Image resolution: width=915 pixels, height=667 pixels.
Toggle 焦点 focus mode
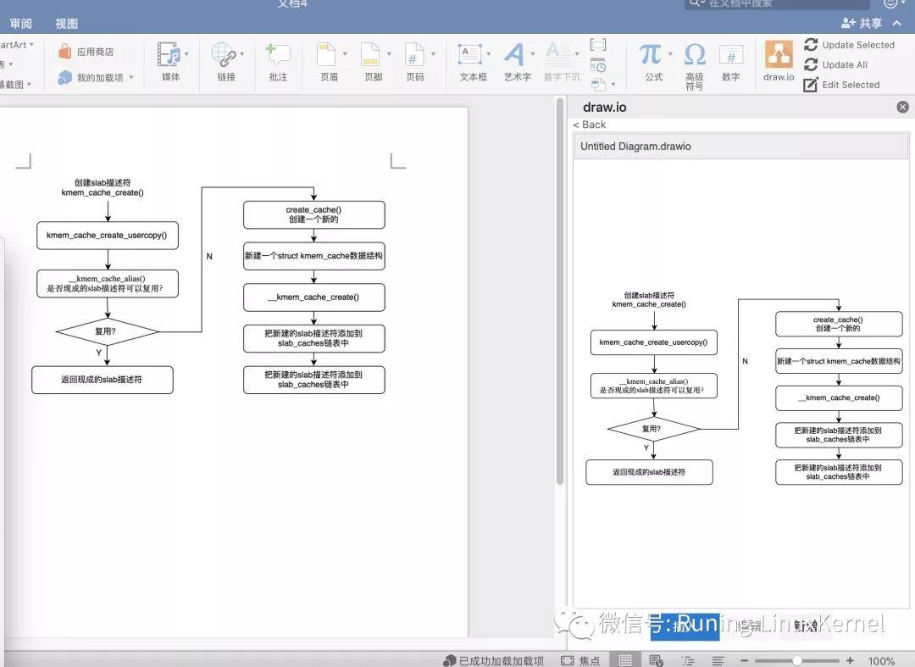[x=580, y=660]
